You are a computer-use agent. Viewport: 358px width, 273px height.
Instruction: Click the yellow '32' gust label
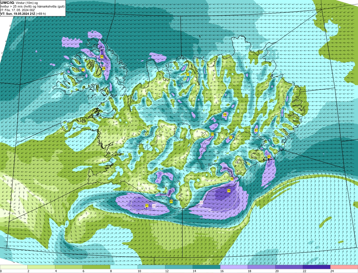click(232, 179)
